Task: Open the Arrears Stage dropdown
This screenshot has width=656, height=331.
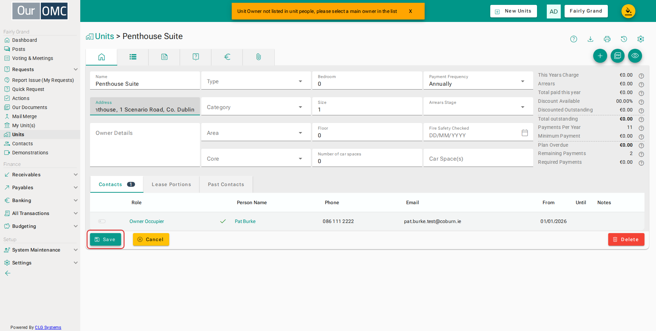Action: 478,107
